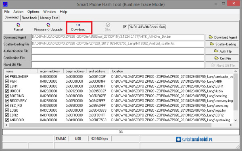Click the disabled Stop icon

point(108,25)
